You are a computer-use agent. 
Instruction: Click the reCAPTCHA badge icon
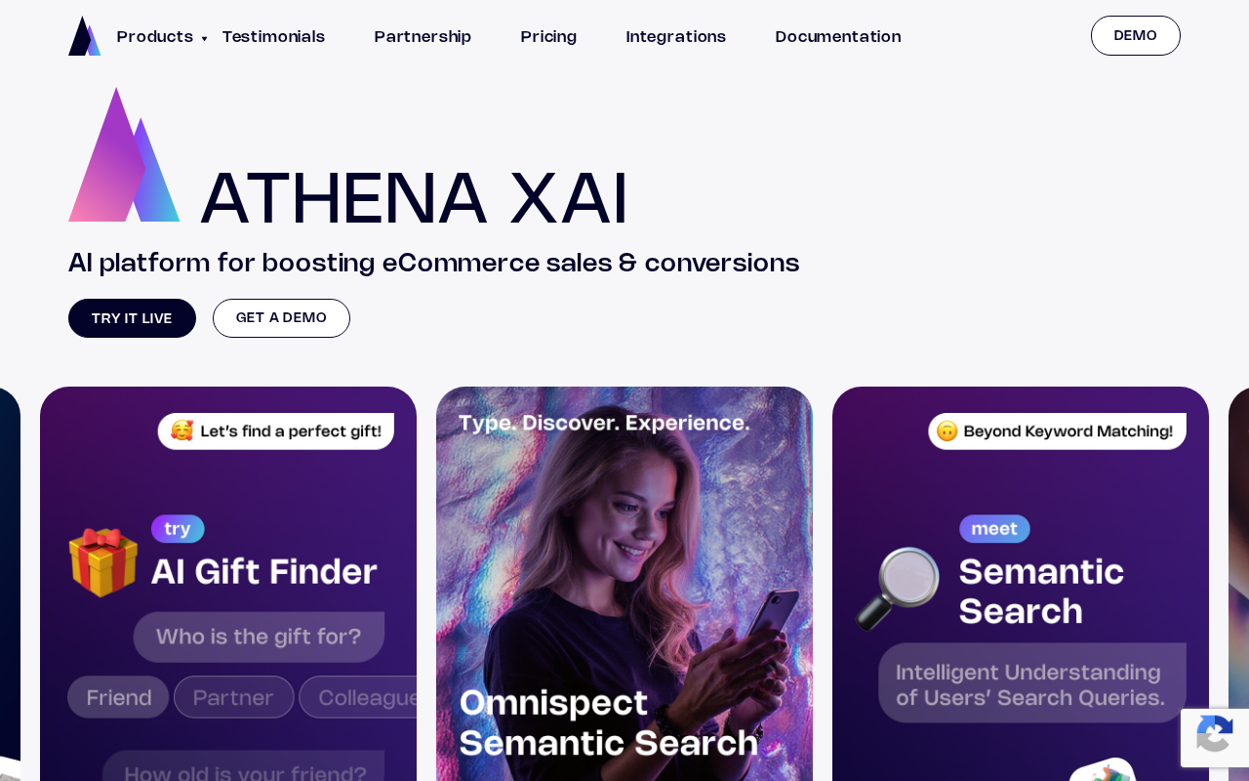pyautogui.click(x=1215, y=736)
